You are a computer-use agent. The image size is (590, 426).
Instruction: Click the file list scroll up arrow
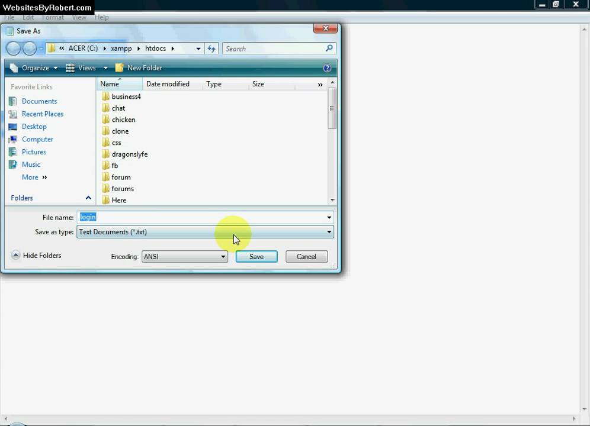[x=332, y=82]
